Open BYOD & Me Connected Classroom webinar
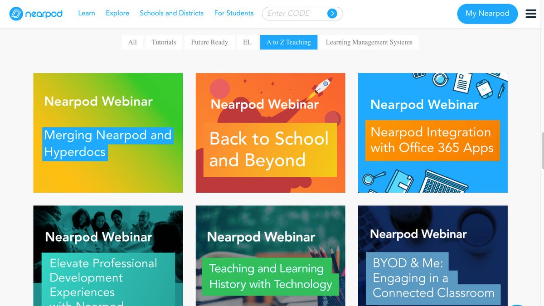 click(433, 256)
